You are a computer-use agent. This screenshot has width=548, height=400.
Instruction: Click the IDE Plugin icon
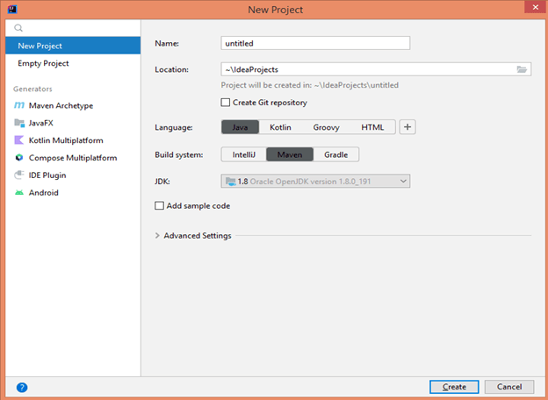pos(19,175)
